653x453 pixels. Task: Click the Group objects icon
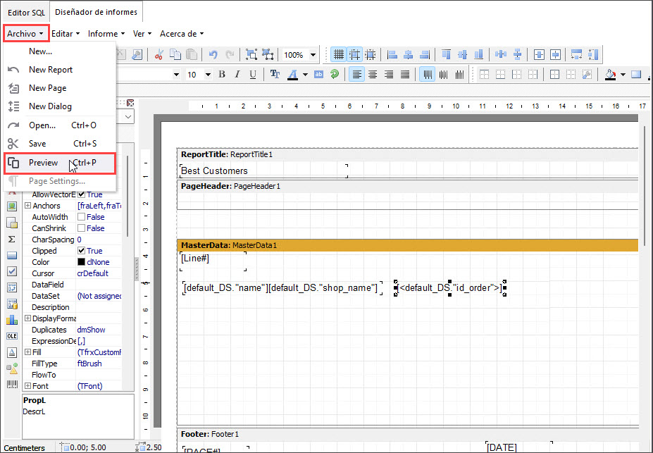251,54
